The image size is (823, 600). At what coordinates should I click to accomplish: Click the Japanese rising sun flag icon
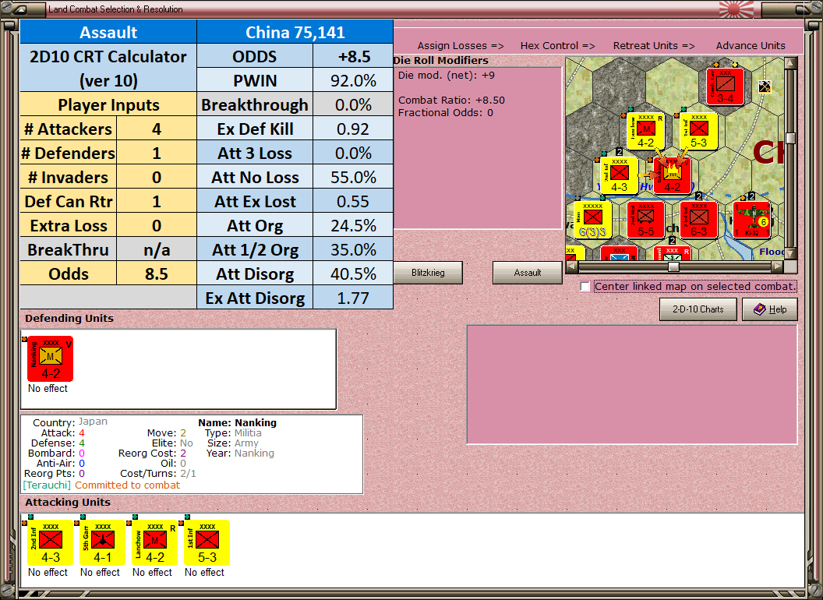736,9
